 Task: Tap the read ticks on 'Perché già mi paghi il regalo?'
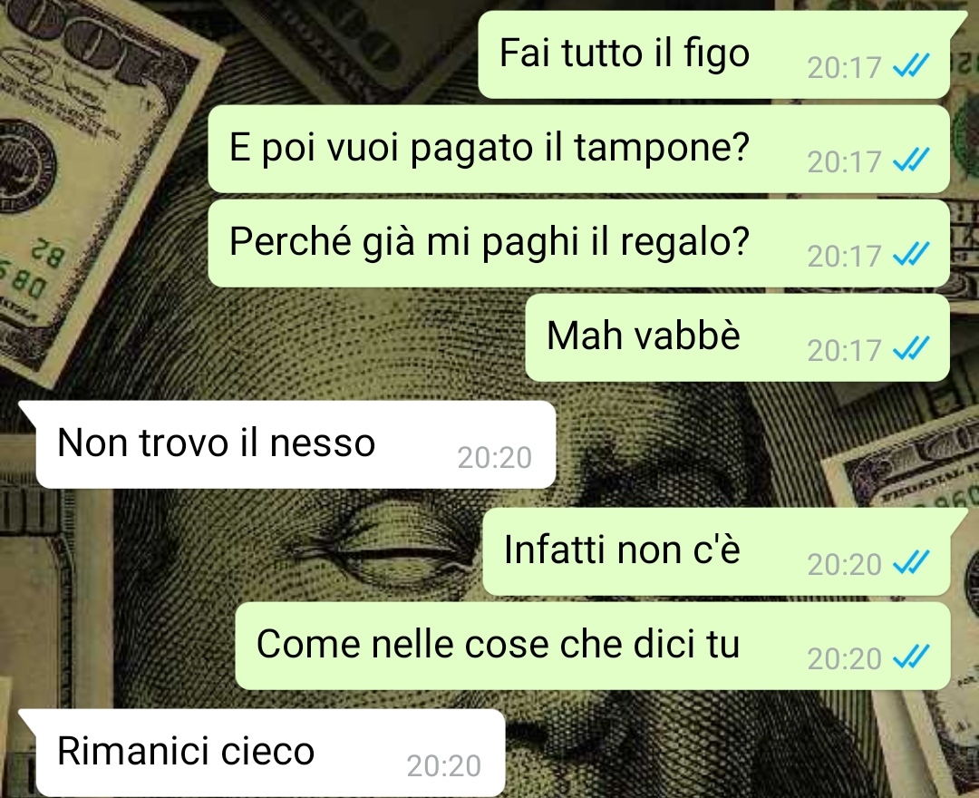click(x=912, y=254)
